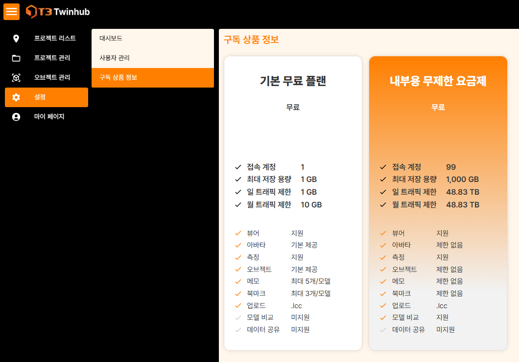This screenshot has height=362, width=519.
Task: Click the checkmark beside 접속 계정 in basic plan
Action: tap(238, 167)
